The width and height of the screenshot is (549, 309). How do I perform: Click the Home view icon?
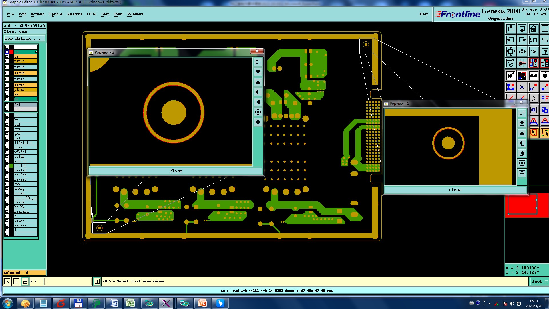tap(533, 29)
